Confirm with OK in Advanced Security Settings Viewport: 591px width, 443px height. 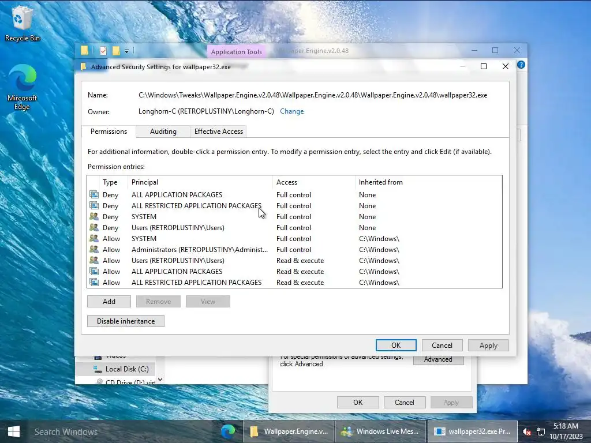point(396,346)
